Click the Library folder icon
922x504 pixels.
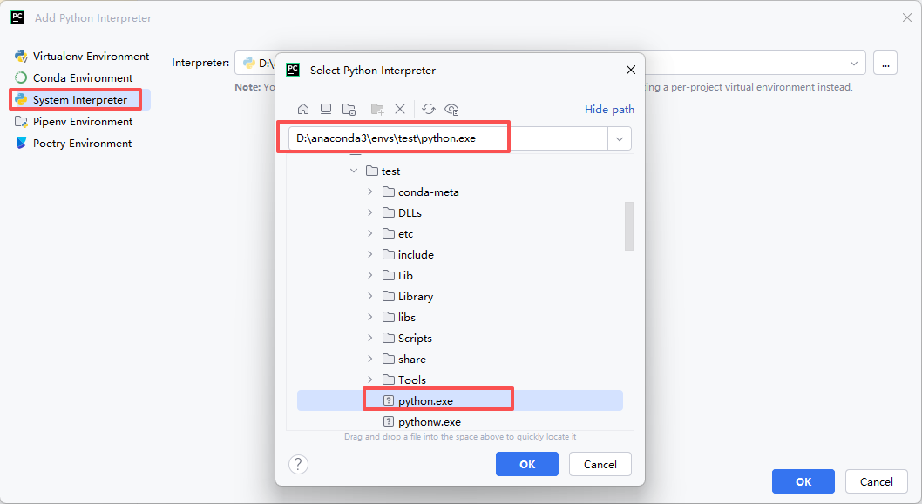389,296
